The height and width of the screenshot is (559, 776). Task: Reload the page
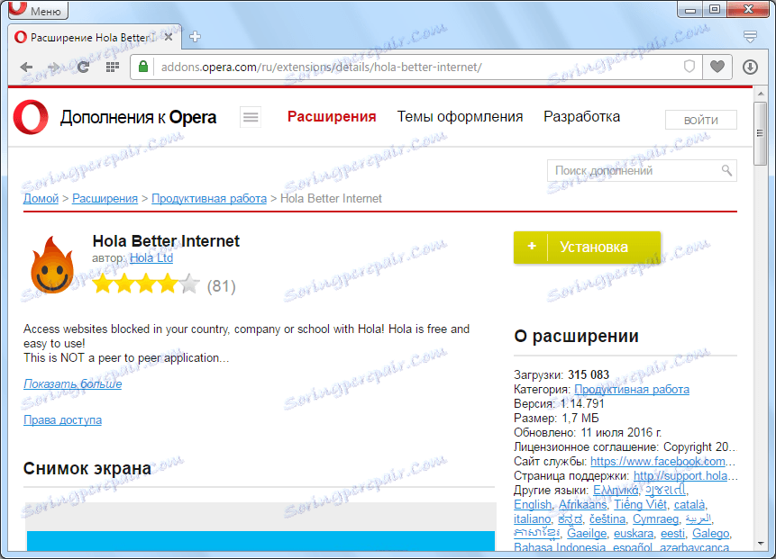[x=83, y=67]
